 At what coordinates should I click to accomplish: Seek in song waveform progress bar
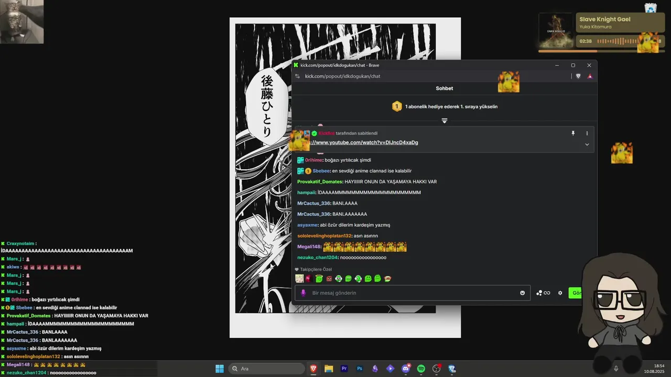[x=617, y=41]
